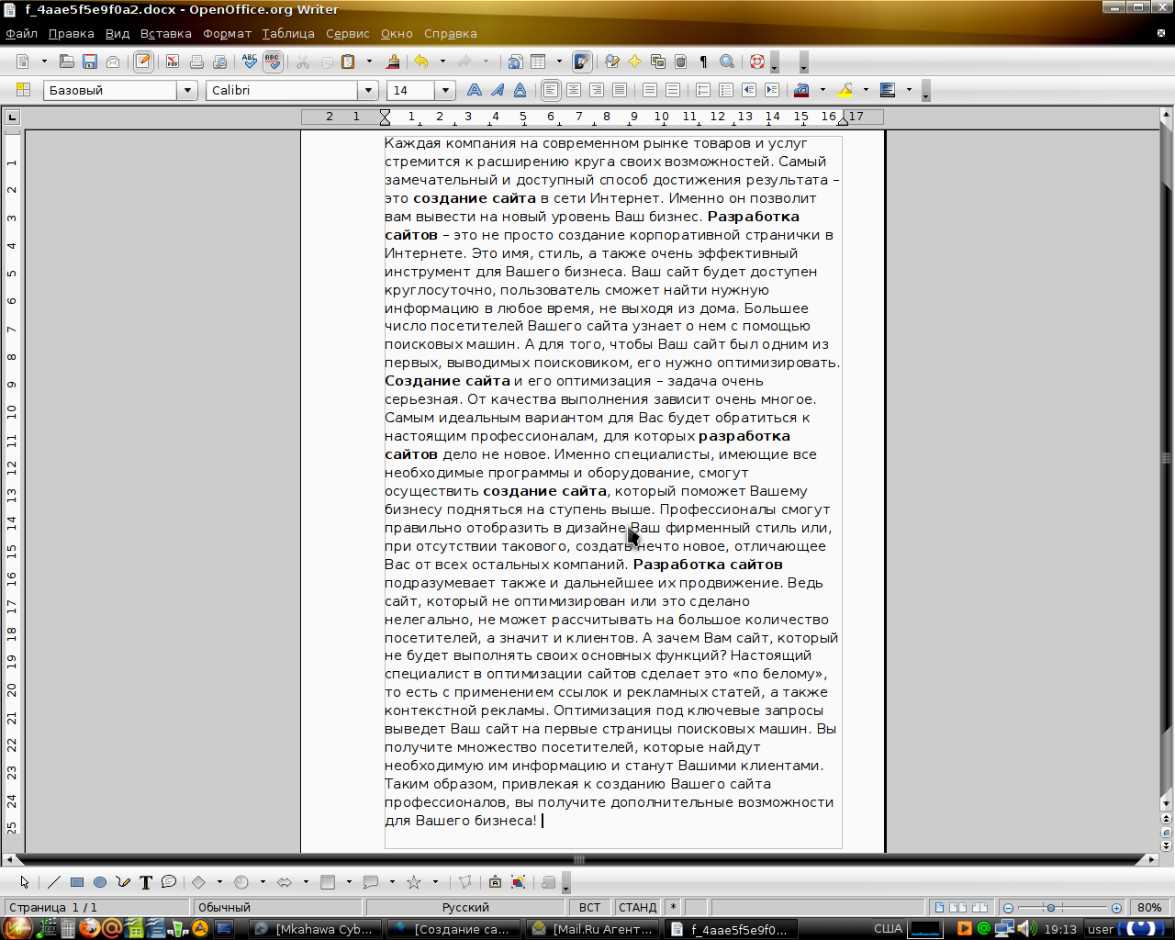This screenshot has height=940, width=1175.
Task: Apply Underline formatting
Action: (520, 90)
